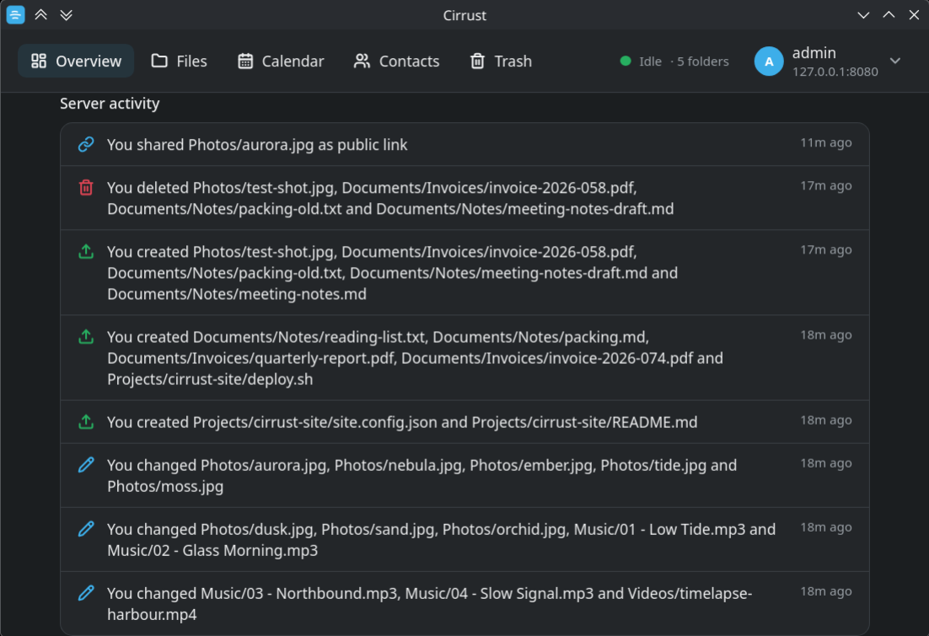Select the 'You created Photos/test-shot.jpg' activity text

click(x=392, y=273)
